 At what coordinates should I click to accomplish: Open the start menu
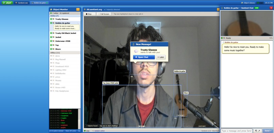(x=7, y=3)
